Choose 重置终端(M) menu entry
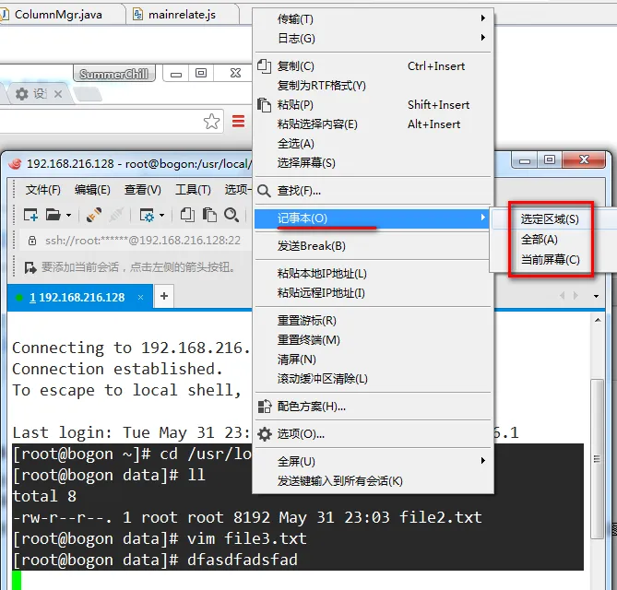 (373, 340)
